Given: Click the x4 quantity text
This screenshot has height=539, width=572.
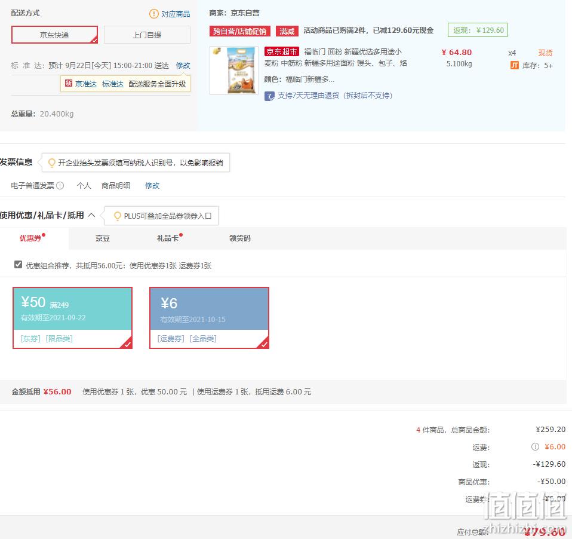Looking at the screenshot, I should [512, 53].
